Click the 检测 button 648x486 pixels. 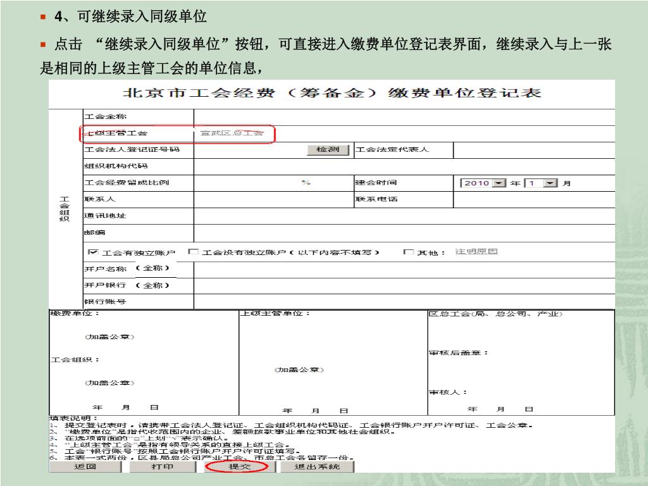328,149
